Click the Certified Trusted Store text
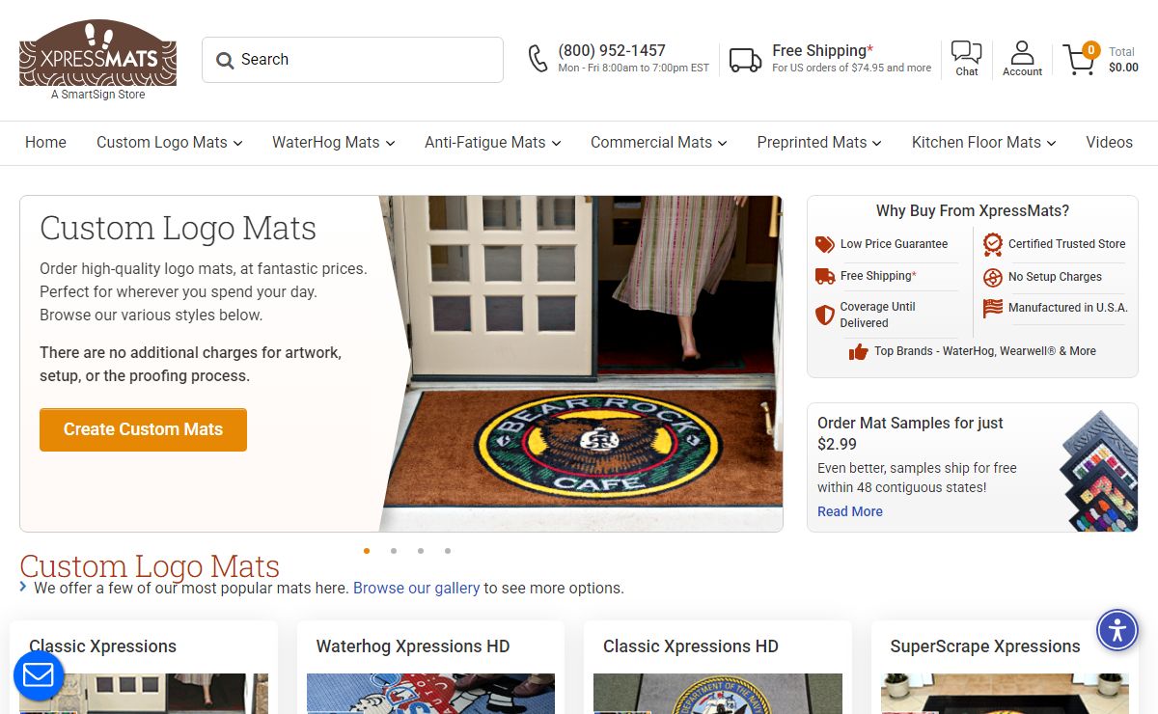1158x714 pixels. click(1066, 244)
